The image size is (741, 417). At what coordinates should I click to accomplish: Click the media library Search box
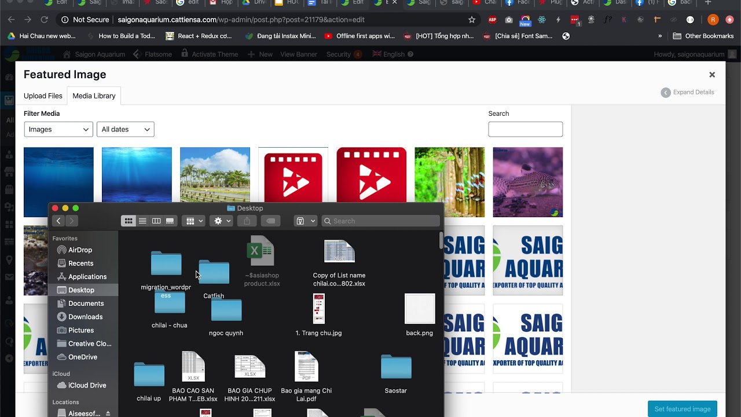pyautogui.click(x=526, y=129)
